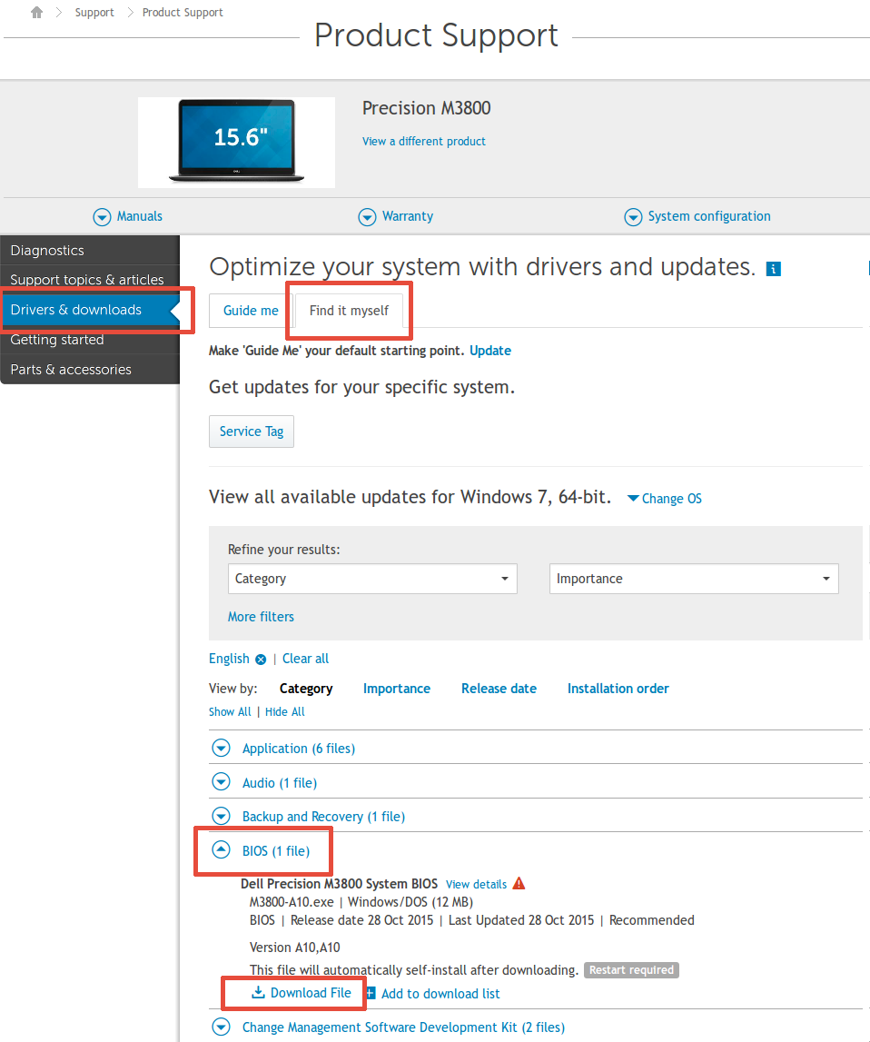This screenshot has height=1042, width=870.
Task: View by Installation order
Action: point(618,689)
